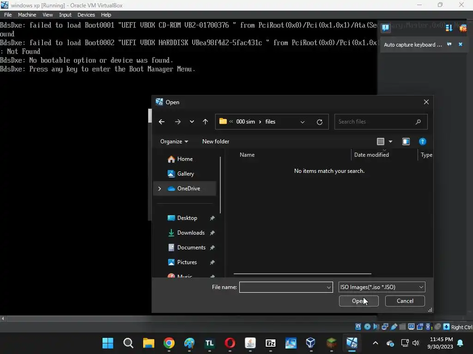Screen dimensions: 473x354
Task: Click the clear all notifications icon
Action: tap(463, 28)
